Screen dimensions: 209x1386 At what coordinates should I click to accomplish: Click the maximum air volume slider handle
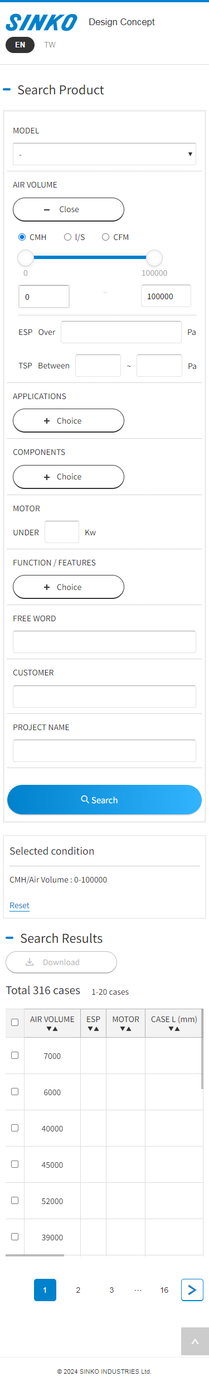pos(154,258)
